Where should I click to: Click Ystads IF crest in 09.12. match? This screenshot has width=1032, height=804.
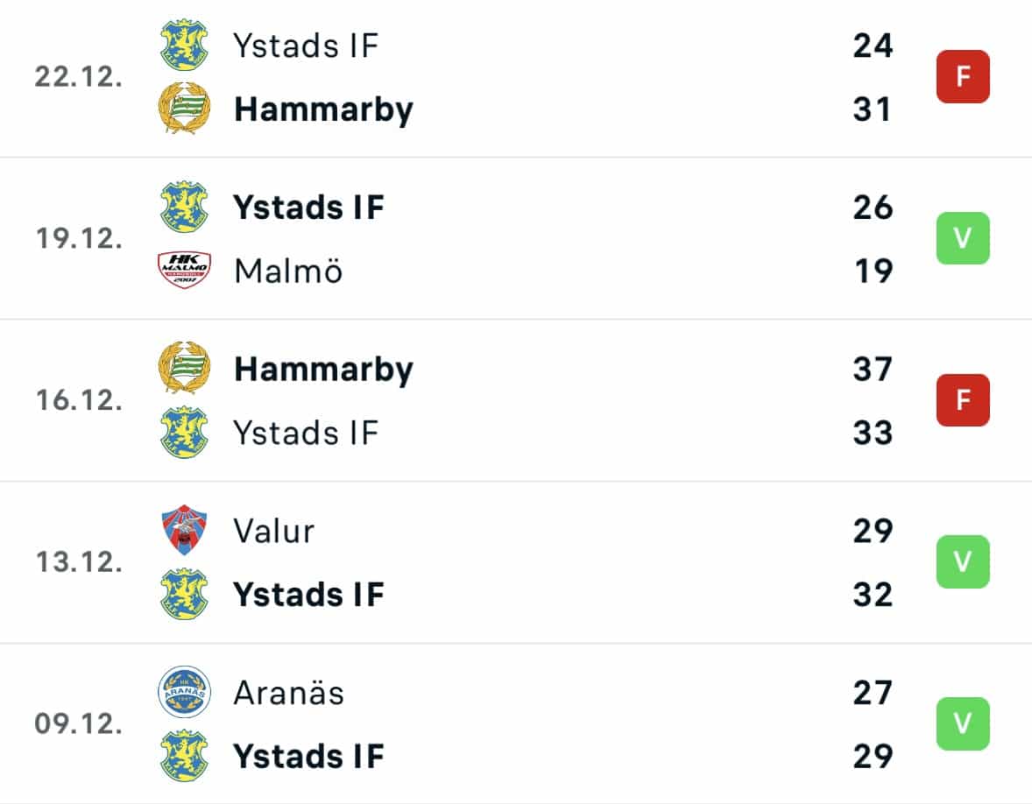click(x=184, y=755)
